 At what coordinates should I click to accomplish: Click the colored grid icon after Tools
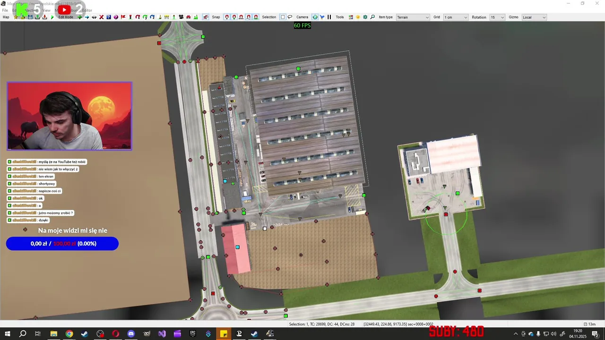351,17
